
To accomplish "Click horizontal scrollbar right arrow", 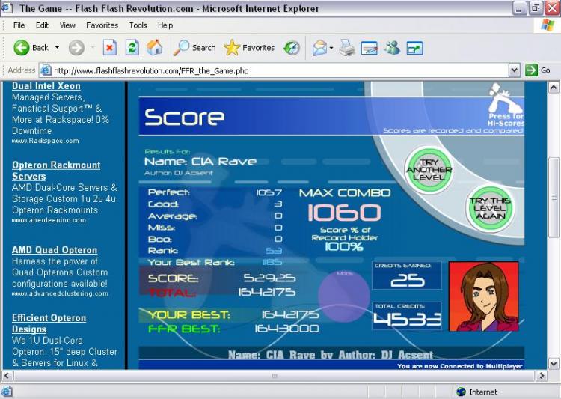I will point(541,376).
